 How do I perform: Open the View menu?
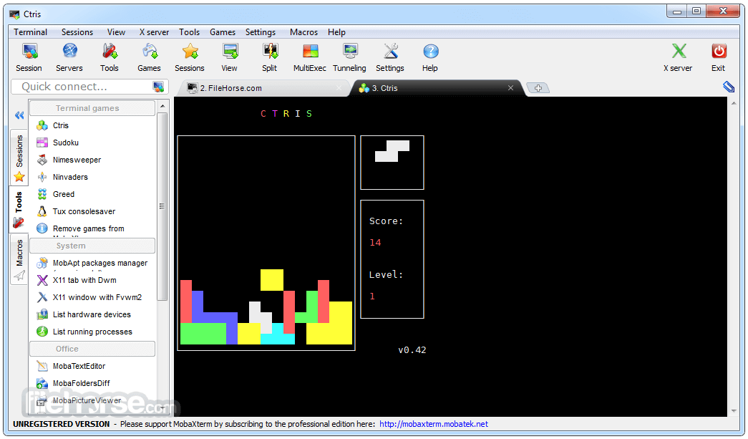[x=116, y=32]
